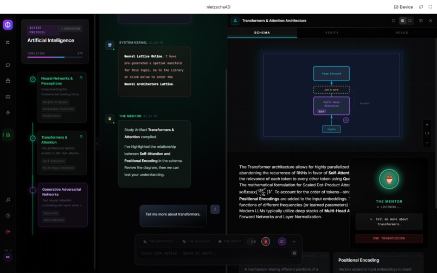This screenshot has height=273, width=437.
Task: Switch to the SCHEMA tab
Action: pos(262,32)
